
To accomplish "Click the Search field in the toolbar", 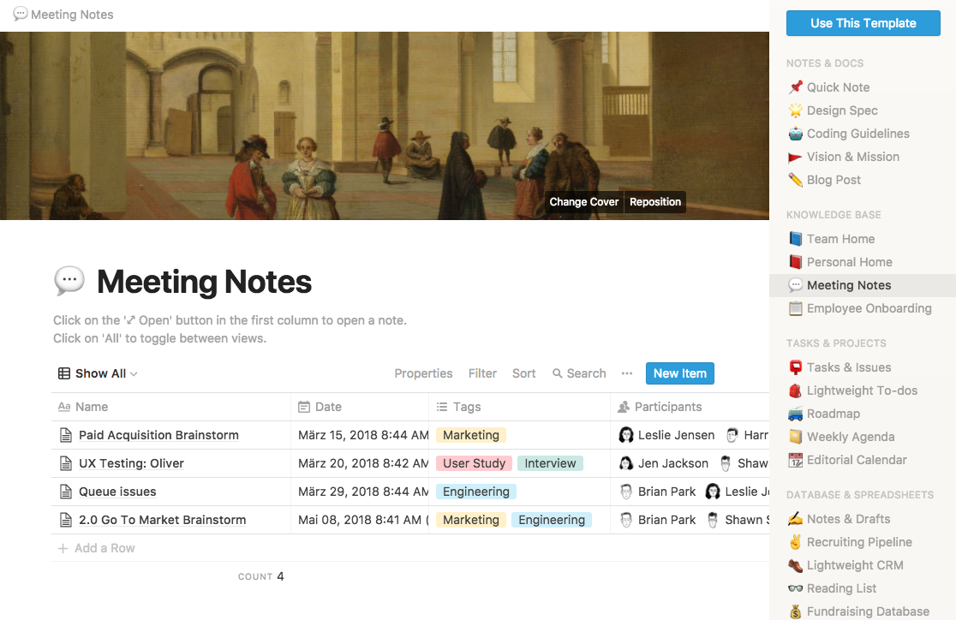I will pos(579,373).
